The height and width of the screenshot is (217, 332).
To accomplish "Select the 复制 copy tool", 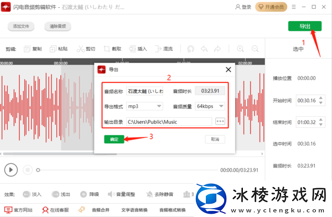I will coord(33,49).
